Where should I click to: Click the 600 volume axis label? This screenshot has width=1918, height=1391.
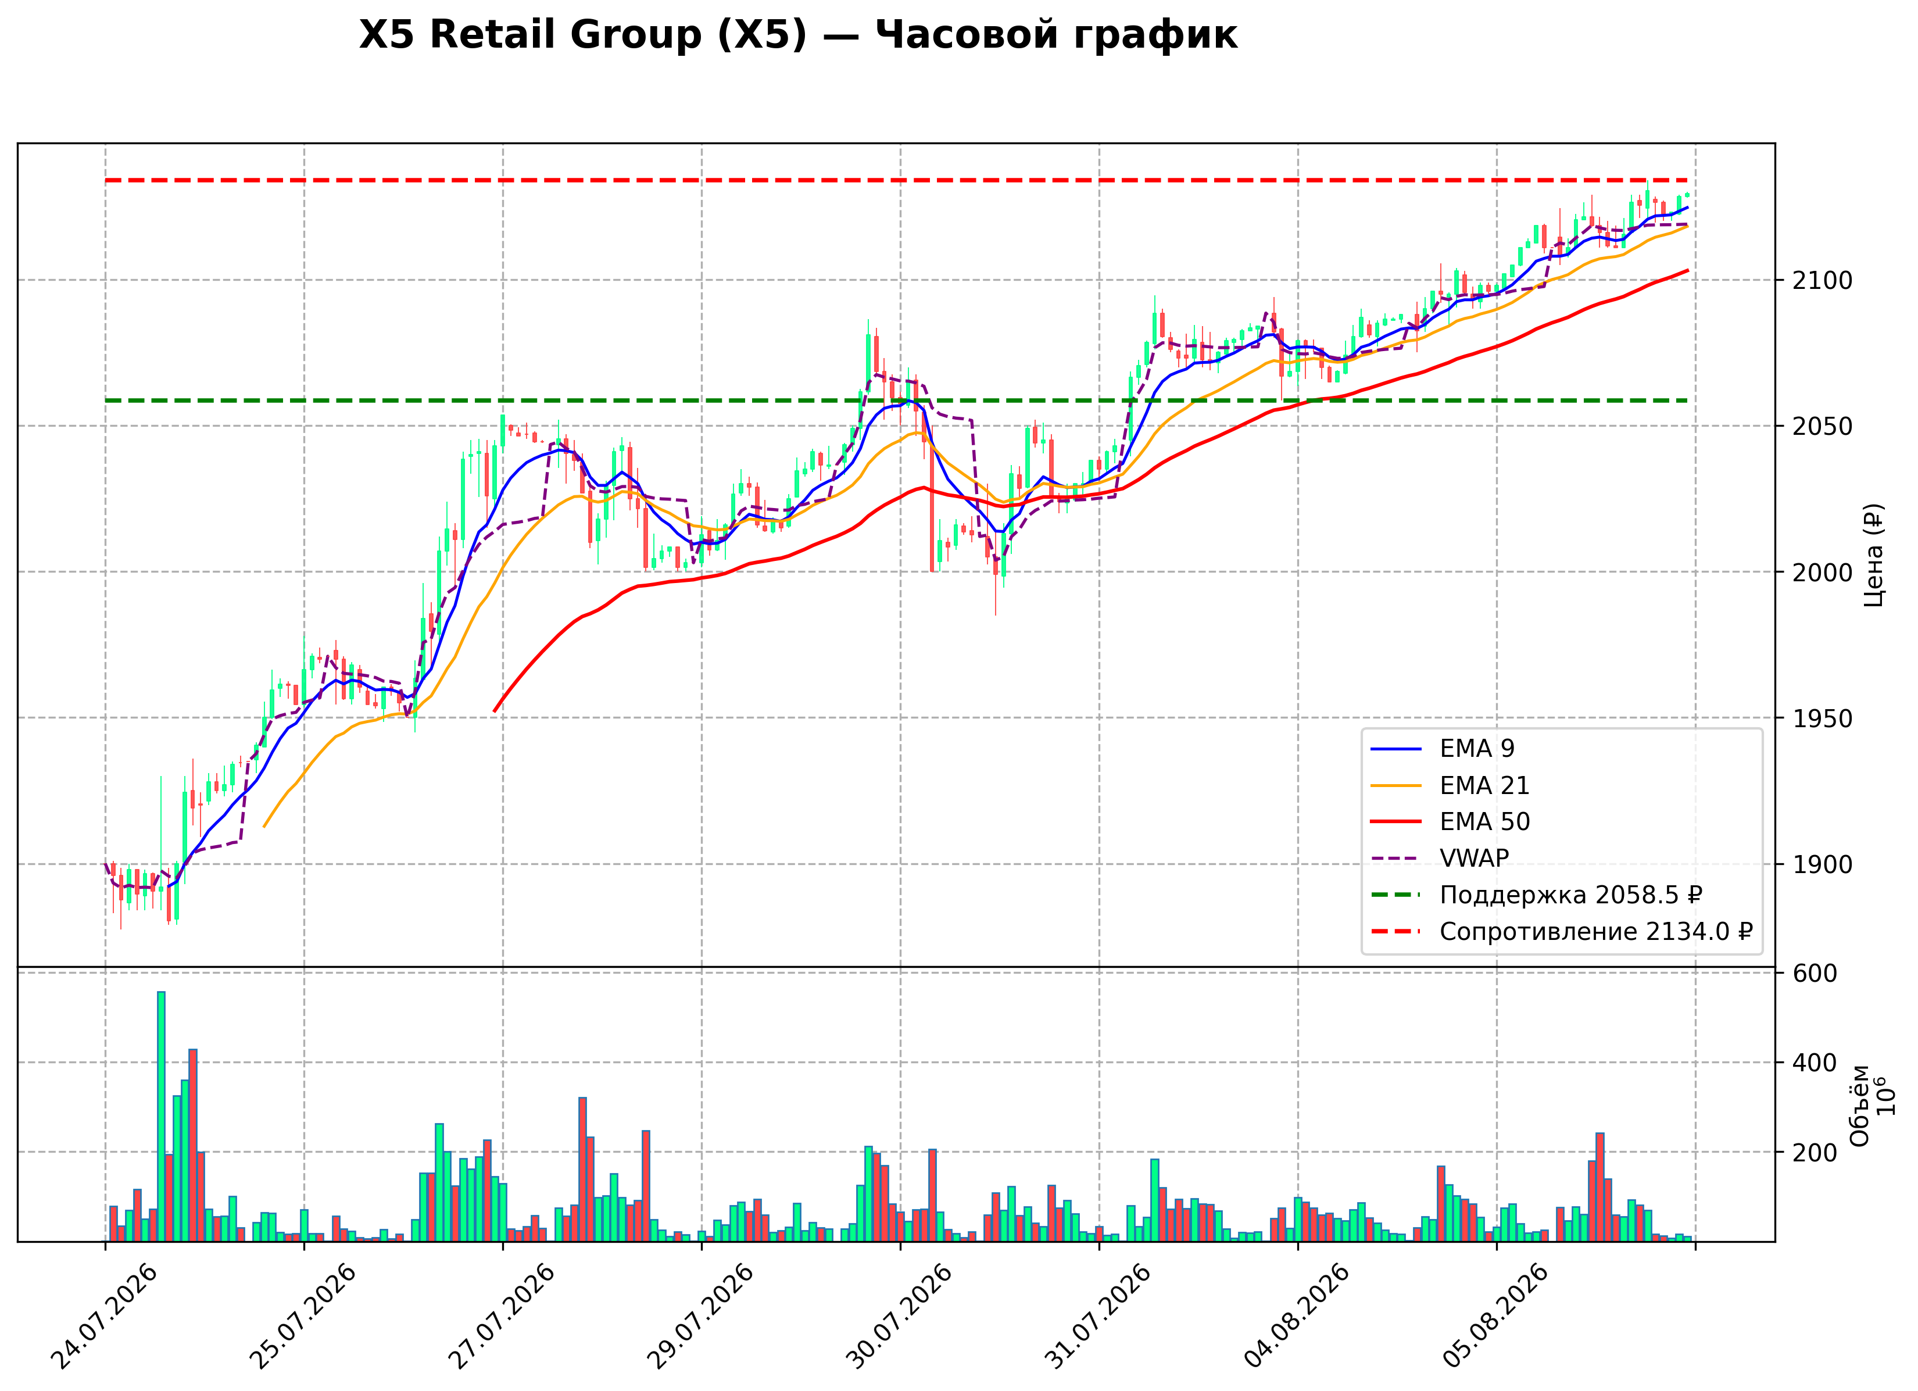(1815, 973)
